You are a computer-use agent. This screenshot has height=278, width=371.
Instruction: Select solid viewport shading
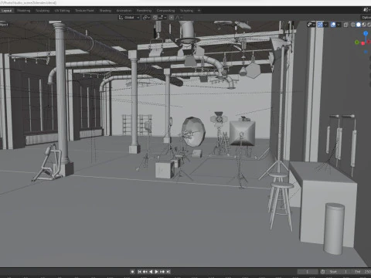coord(359,25)
